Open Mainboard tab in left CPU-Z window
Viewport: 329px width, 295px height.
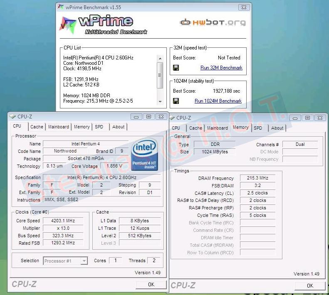click(59, 127)
